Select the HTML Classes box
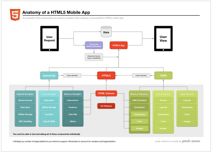The height and width of the screenshot is (153, 213). (x=106, y=93)
